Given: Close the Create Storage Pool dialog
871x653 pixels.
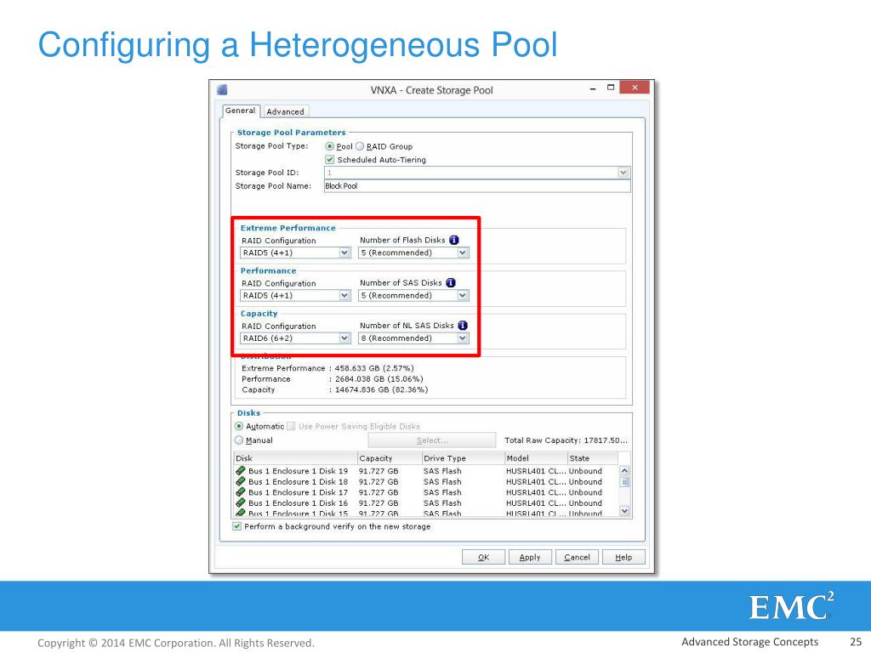Looking at the screenshot, I should tap(635, 88).
